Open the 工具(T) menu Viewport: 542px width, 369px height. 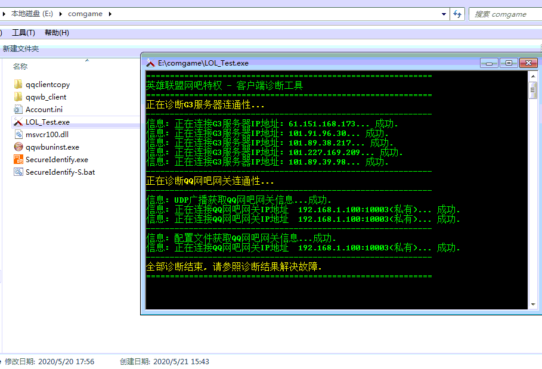click(23, 33)
